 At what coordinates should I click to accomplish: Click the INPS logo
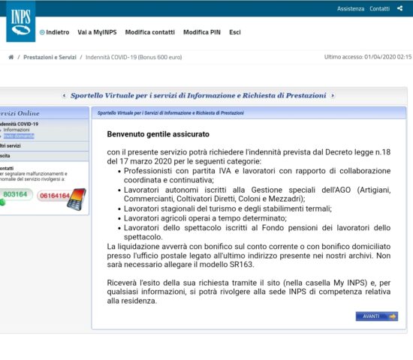click(x=21, y=22)
